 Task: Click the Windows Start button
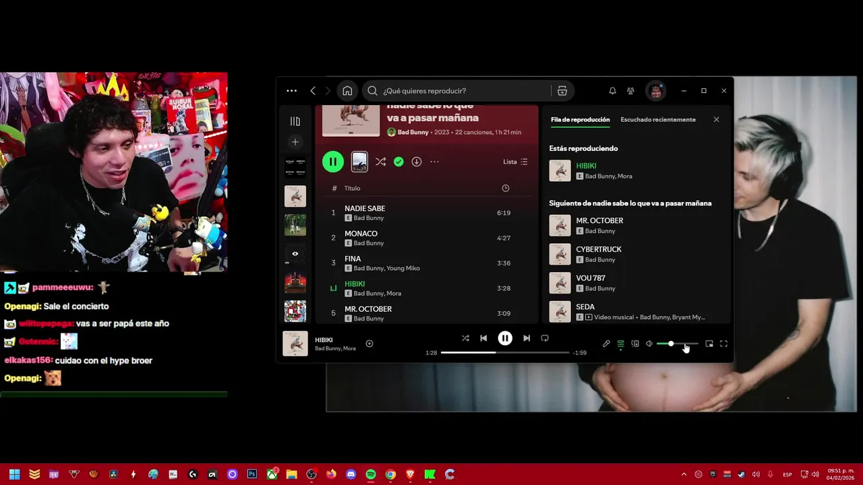coord(14,474)
